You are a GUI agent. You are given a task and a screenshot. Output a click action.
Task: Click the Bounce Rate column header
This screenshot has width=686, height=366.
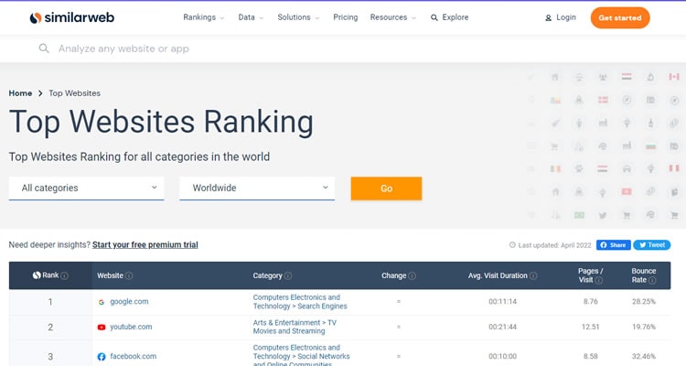click(644, 275)
